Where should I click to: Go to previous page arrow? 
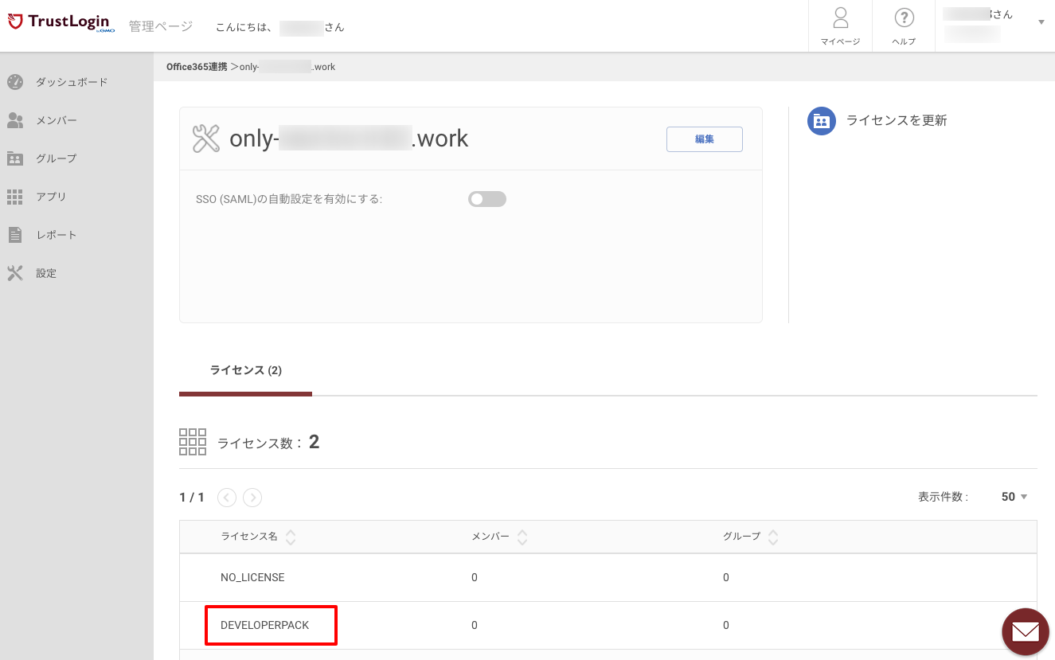227,498
